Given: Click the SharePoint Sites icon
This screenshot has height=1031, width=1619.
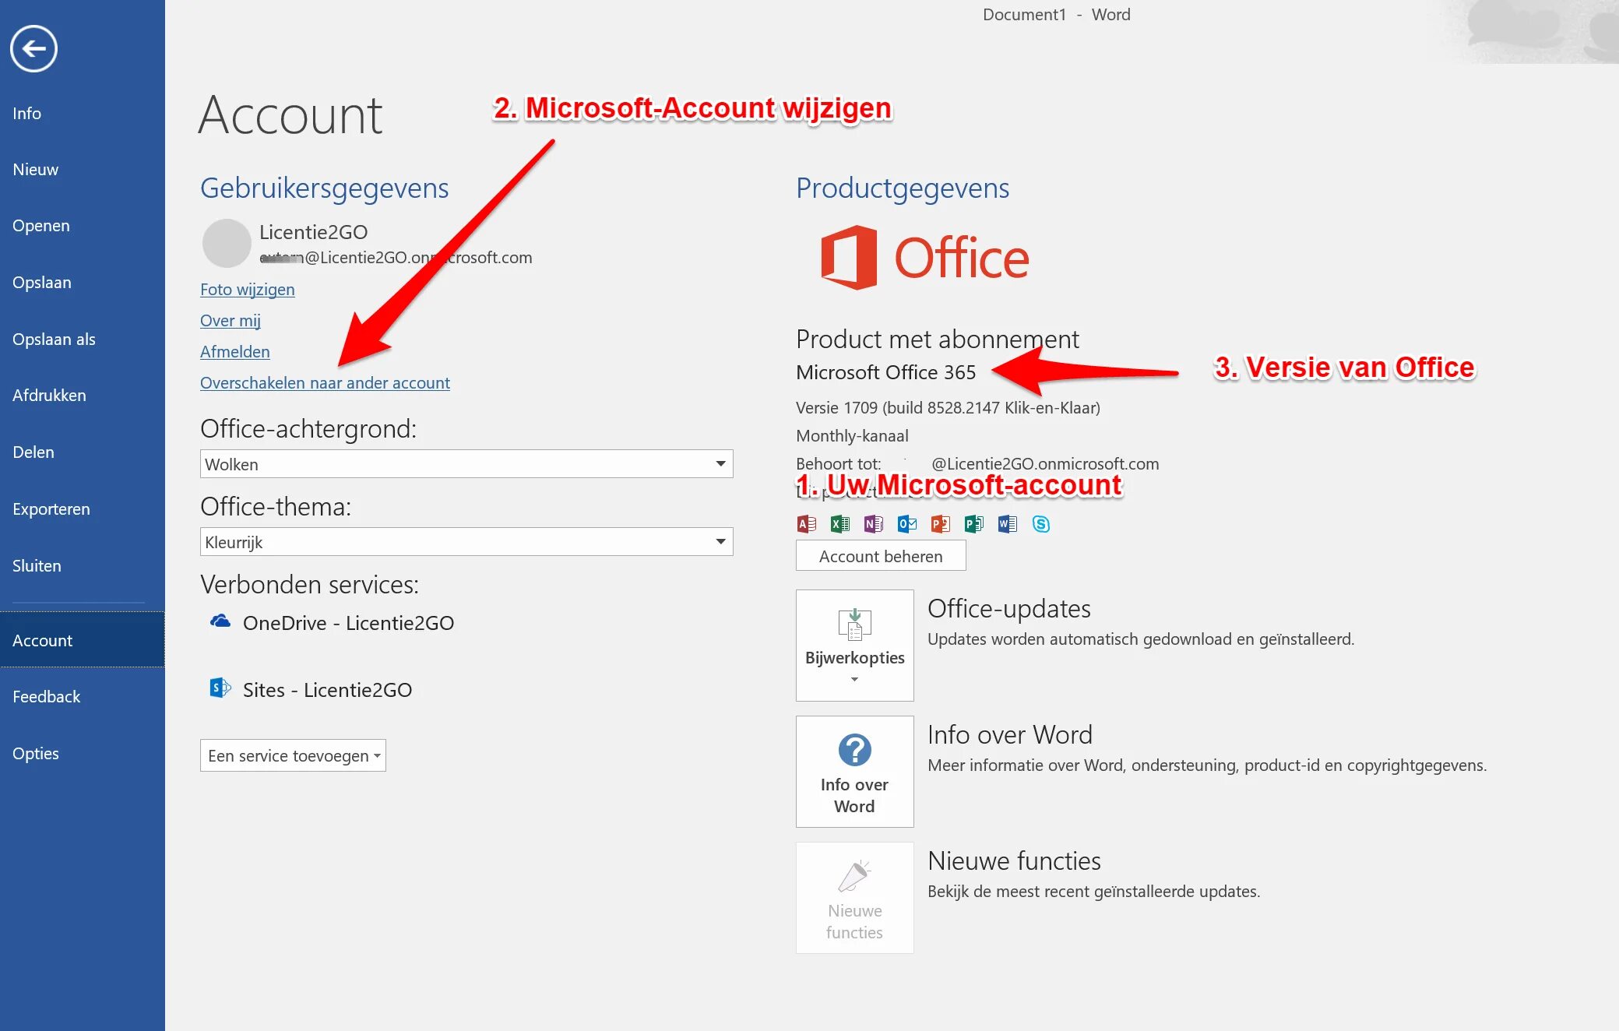Looking at the screenshot, I should [x=220, y=688].
